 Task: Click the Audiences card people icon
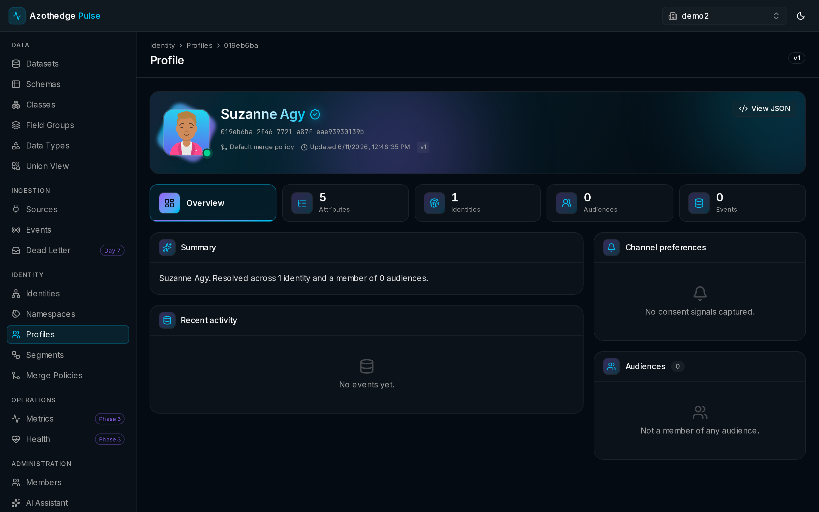[611, 366]
